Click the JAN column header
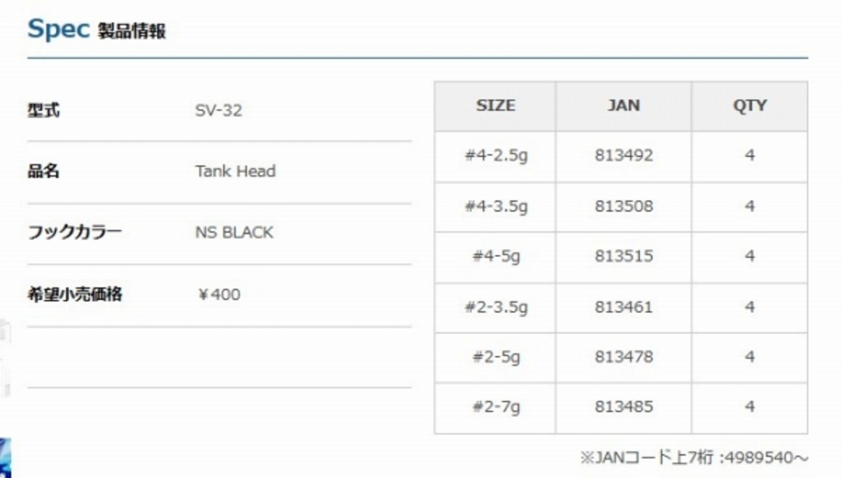842x478 pixels. (623, 106)
